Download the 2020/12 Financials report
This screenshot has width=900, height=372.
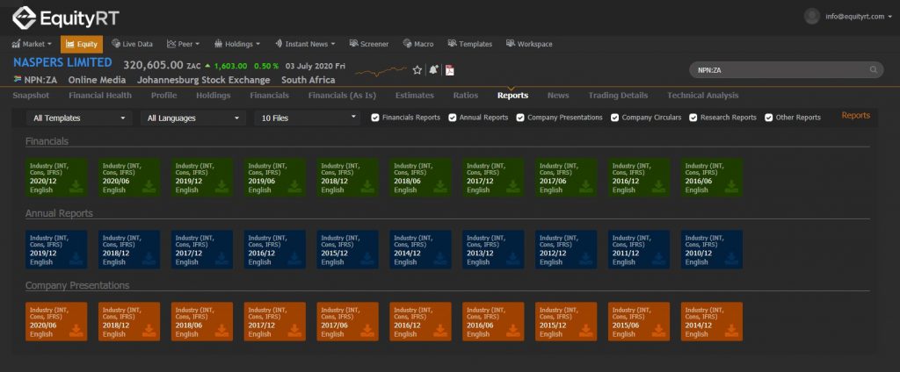76,186
